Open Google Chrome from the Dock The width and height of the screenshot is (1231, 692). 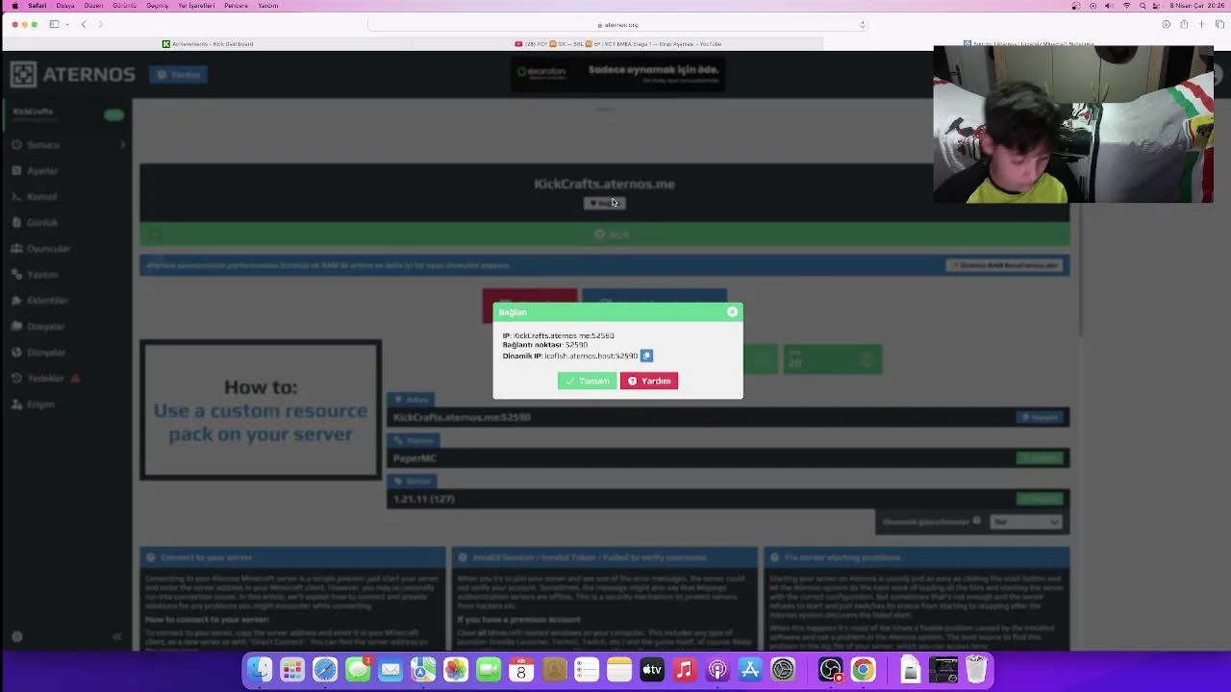[864, 669]
